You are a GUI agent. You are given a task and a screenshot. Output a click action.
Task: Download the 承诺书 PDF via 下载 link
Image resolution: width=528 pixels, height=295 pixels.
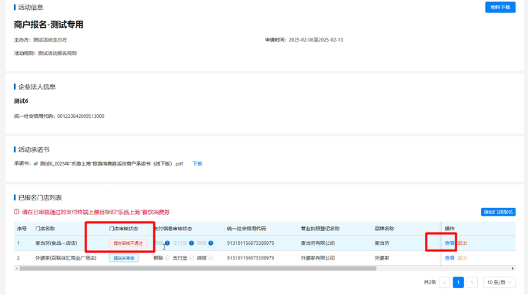197,163
